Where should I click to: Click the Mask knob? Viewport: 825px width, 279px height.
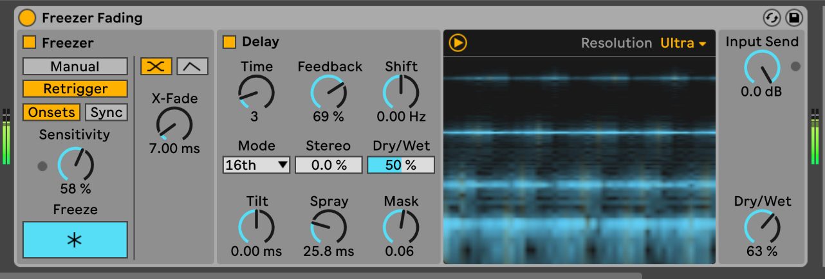[401, 227]
